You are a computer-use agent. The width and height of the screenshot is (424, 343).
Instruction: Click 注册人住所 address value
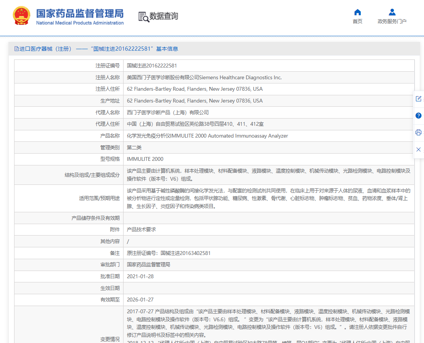(x=195, y=89)
